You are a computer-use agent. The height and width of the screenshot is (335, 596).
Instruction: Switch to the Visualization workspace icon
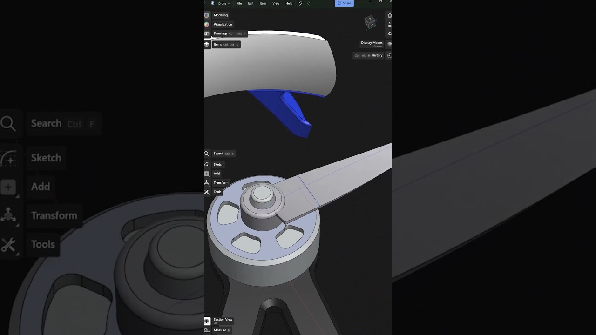tap(207, 24)
